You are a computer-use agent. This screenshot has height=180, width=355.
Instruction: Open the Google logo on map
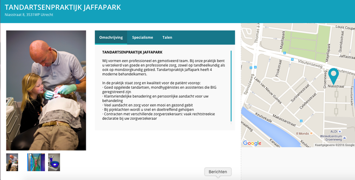pos(252,143)
